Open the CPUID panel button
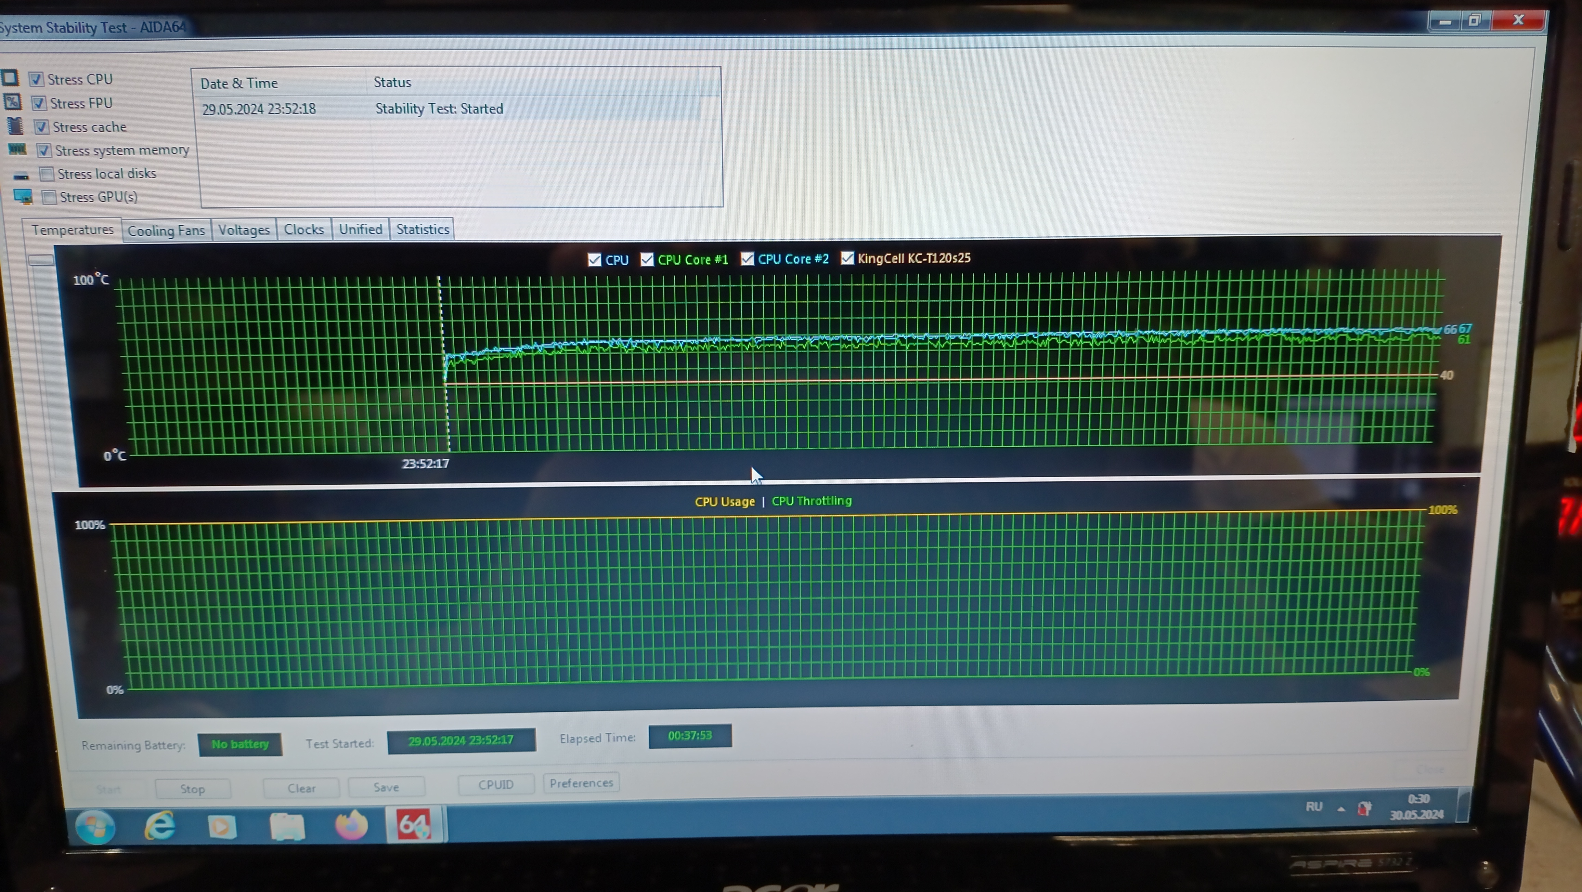 coord(496,784)
